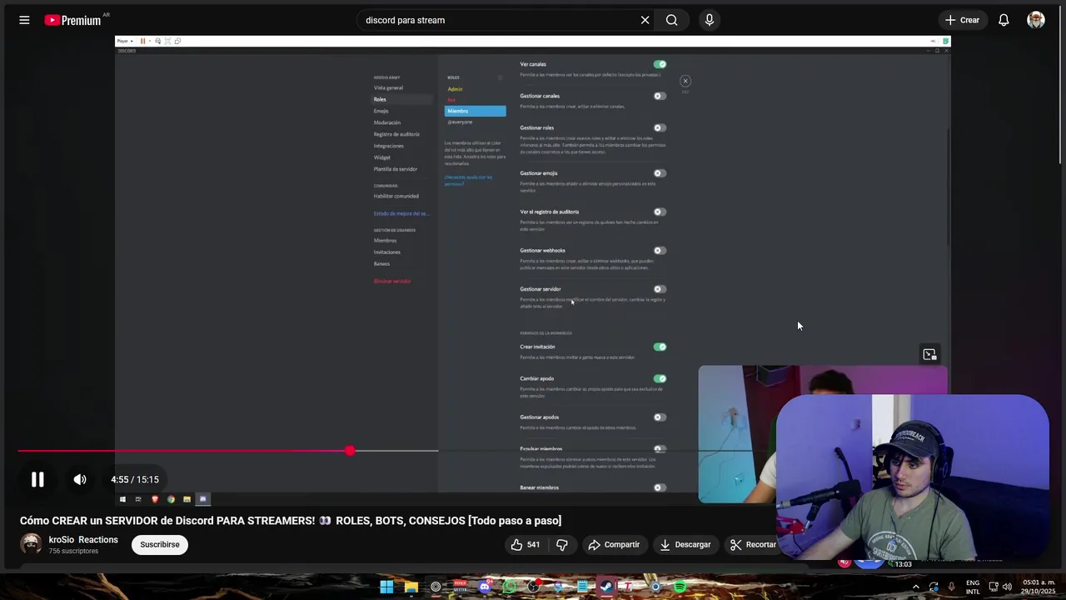Toggle 'Gestionar servidor' switch in video
The height and width of the screenshot is (600, 1066).
coord(660,289)
